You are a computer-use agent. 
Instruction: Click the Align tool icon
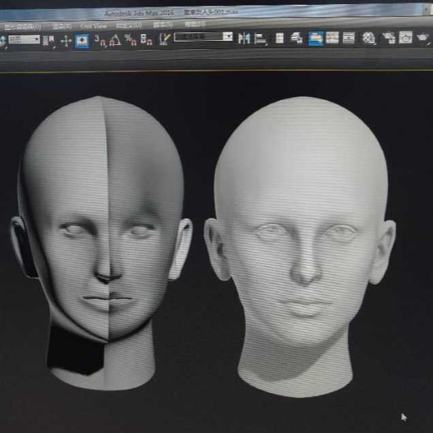tap(260, 38)
